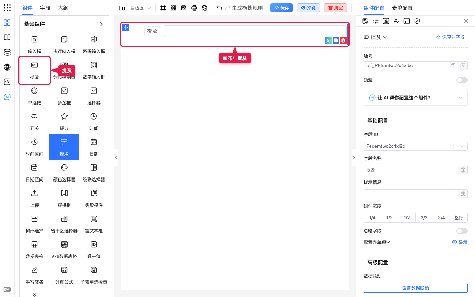This screenshot has height=297, width=475.
Task: Open the 自适应 device size dropdown
Action: click(141, 8)
